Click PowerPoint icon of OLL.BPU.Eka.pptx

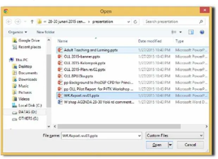coord(60,76)
